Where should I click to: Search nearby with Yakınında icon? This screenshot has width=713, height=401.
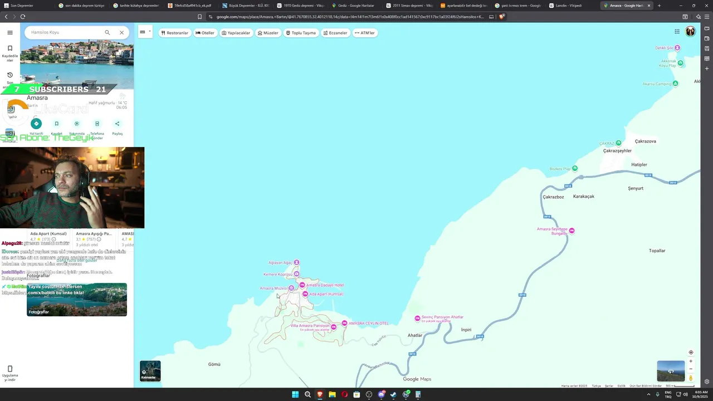[77, 124]
